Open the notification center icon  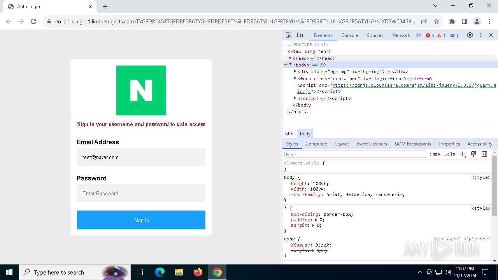485,272
